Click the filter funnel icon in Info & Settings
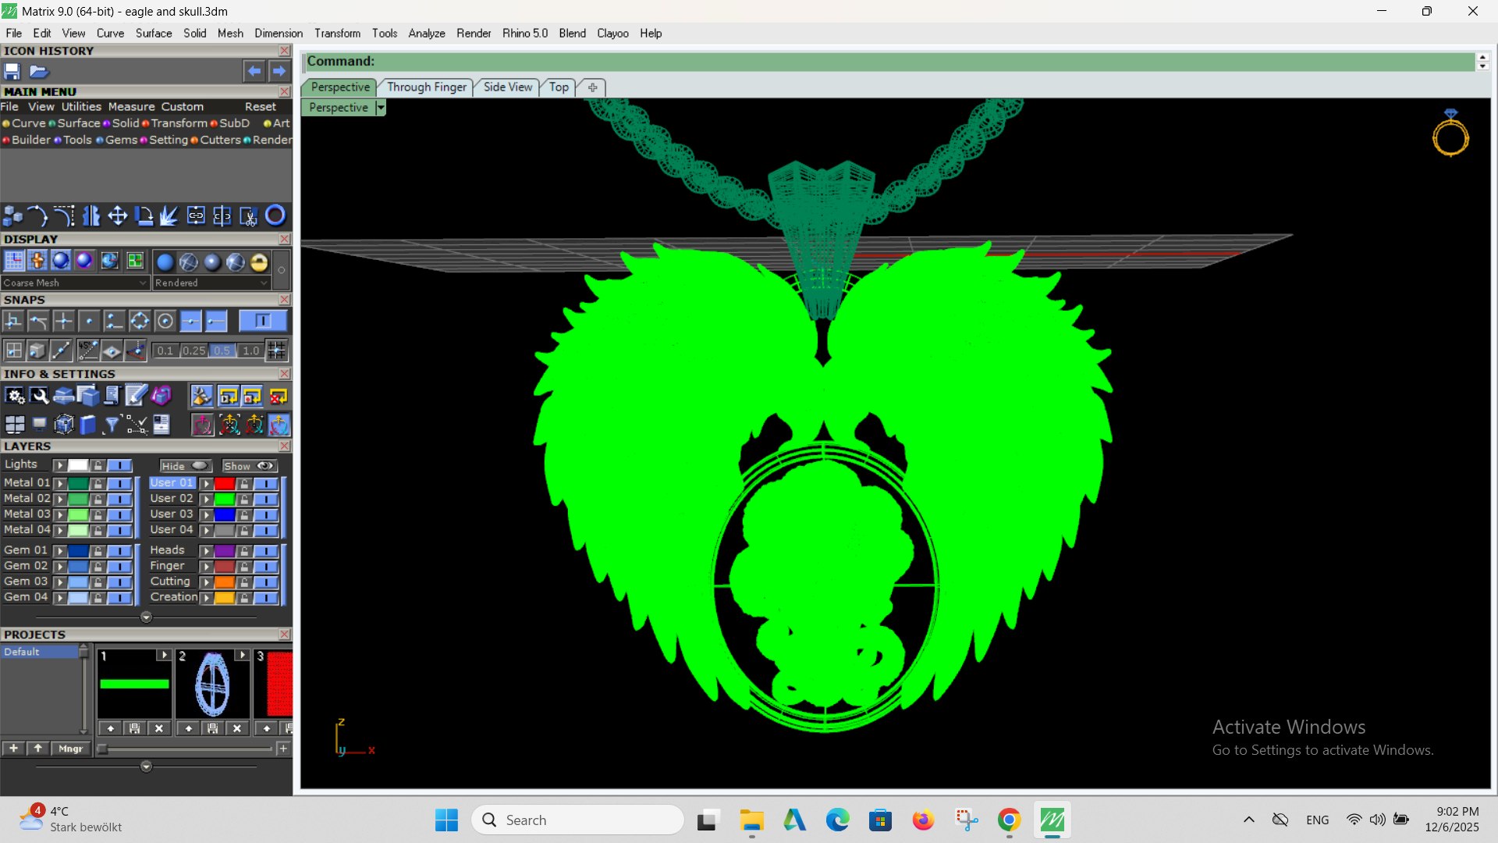 [x=112, y=425]
